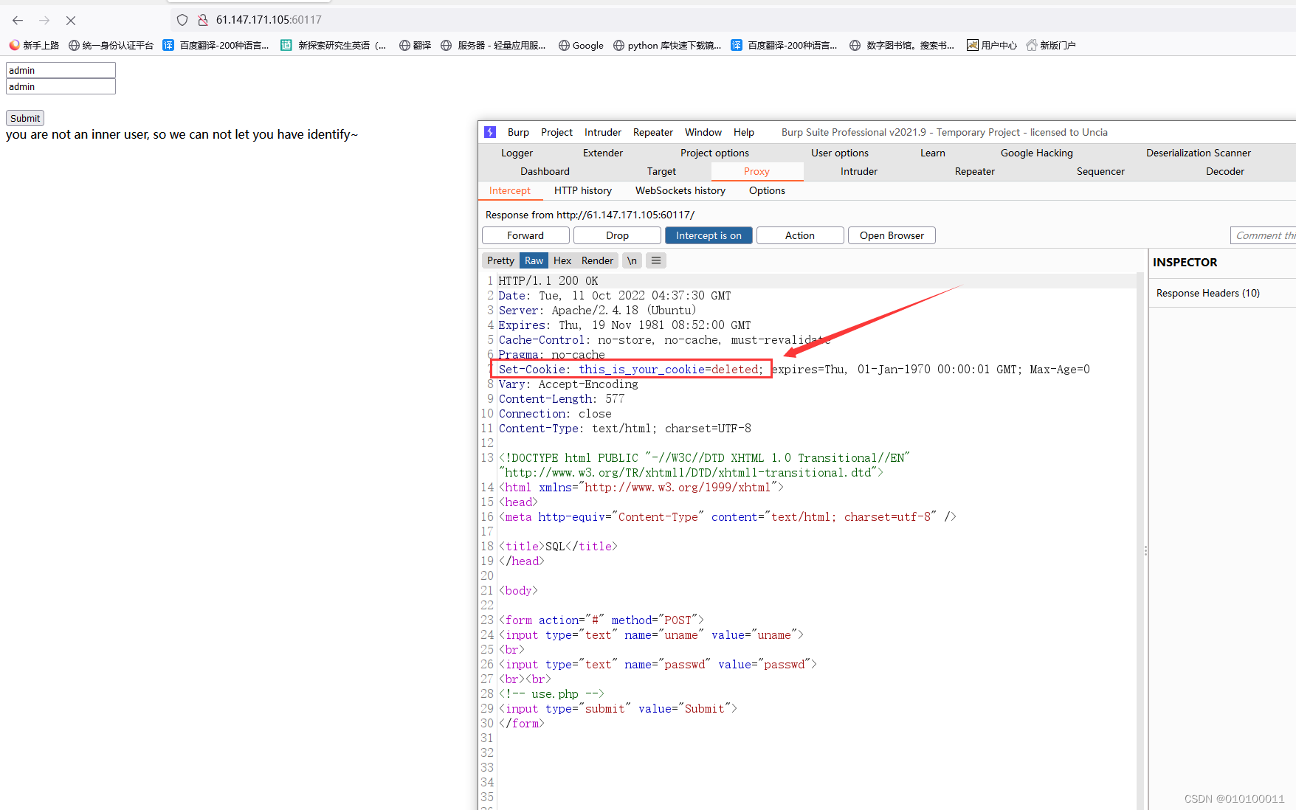Open the Google bookmark from the bookmarks bar
The image size is (1296, 810).
point(581,45)
